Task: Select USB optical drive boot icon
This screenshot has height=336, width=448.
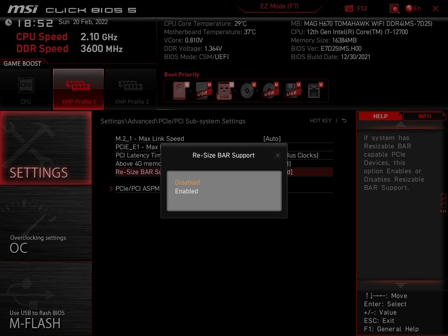Action: (270, 91)
